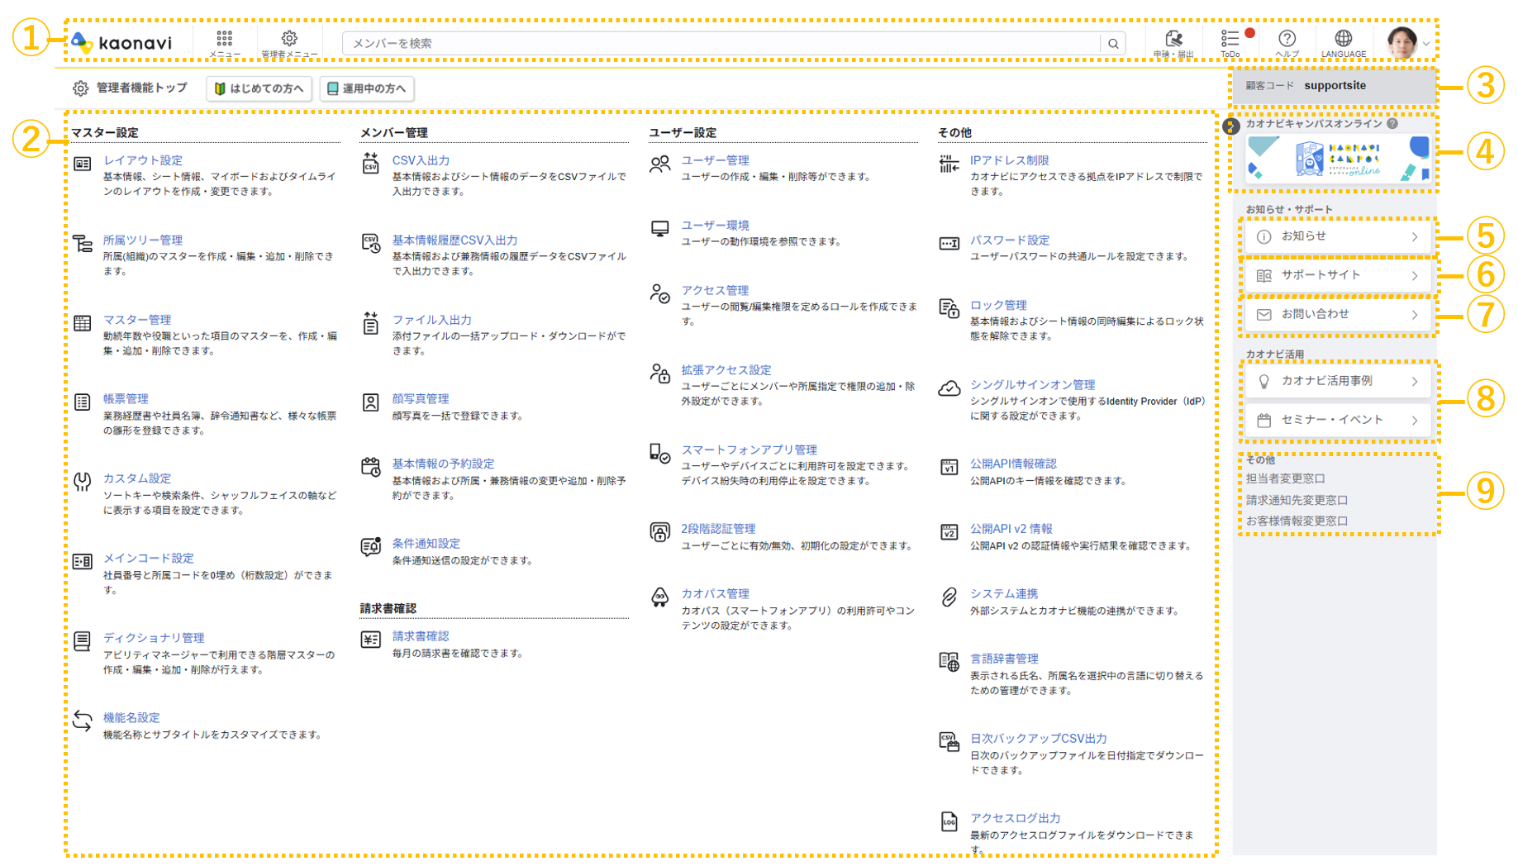This screenshot has width=1518, height=866.
Task: Click the ヘルプ question mark icon
Action: pyautogui.click(x=1287, y=40)
